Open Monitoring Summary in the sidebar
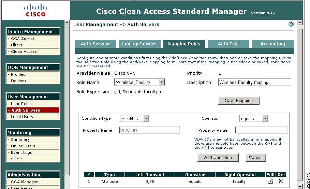This screenshot has width=310, height=189. click(33, 140)
